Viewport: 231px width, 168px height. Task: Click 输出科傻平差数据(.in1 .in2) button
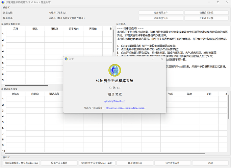coord(97,163)
